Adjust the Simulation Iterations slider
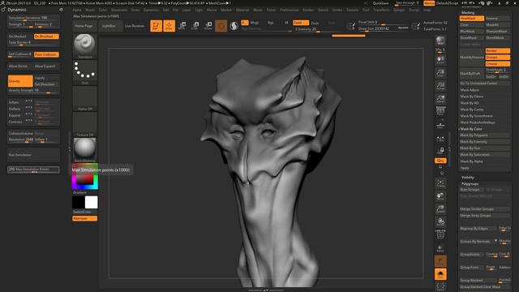This screenshot has width=519, height=292. (x=33, y=18)
